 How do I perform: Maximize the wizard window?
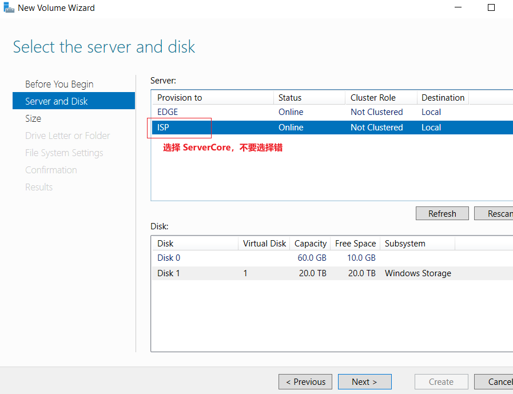pyautogui.click(x=491, y=7)
